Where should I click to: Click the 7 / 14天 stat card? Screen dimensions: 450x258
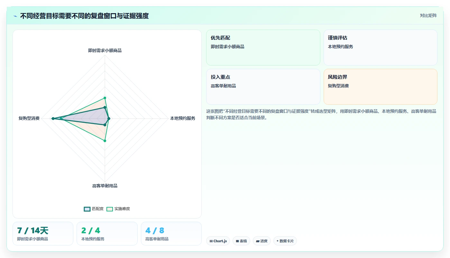coord(43,234)
